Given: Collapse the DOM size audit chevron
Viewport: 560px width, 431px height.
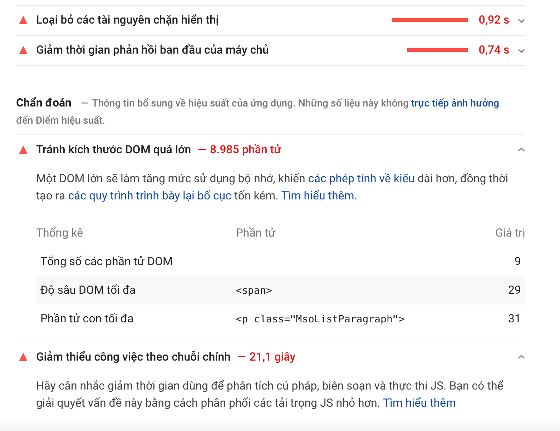Looking at the screenshot, I should (x=521, y=150).
